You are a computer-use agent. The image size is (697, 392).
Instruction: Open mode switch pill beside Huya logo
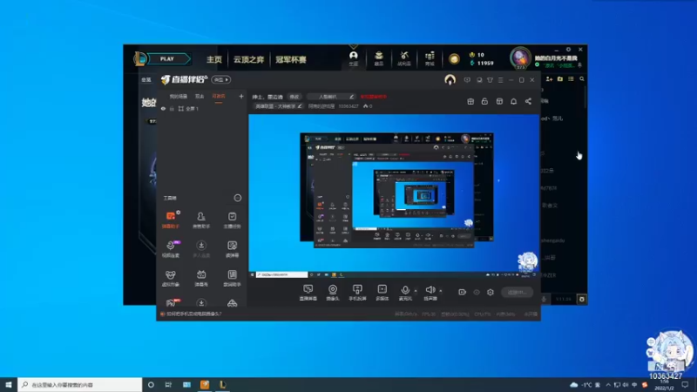[x=221, y=79]
